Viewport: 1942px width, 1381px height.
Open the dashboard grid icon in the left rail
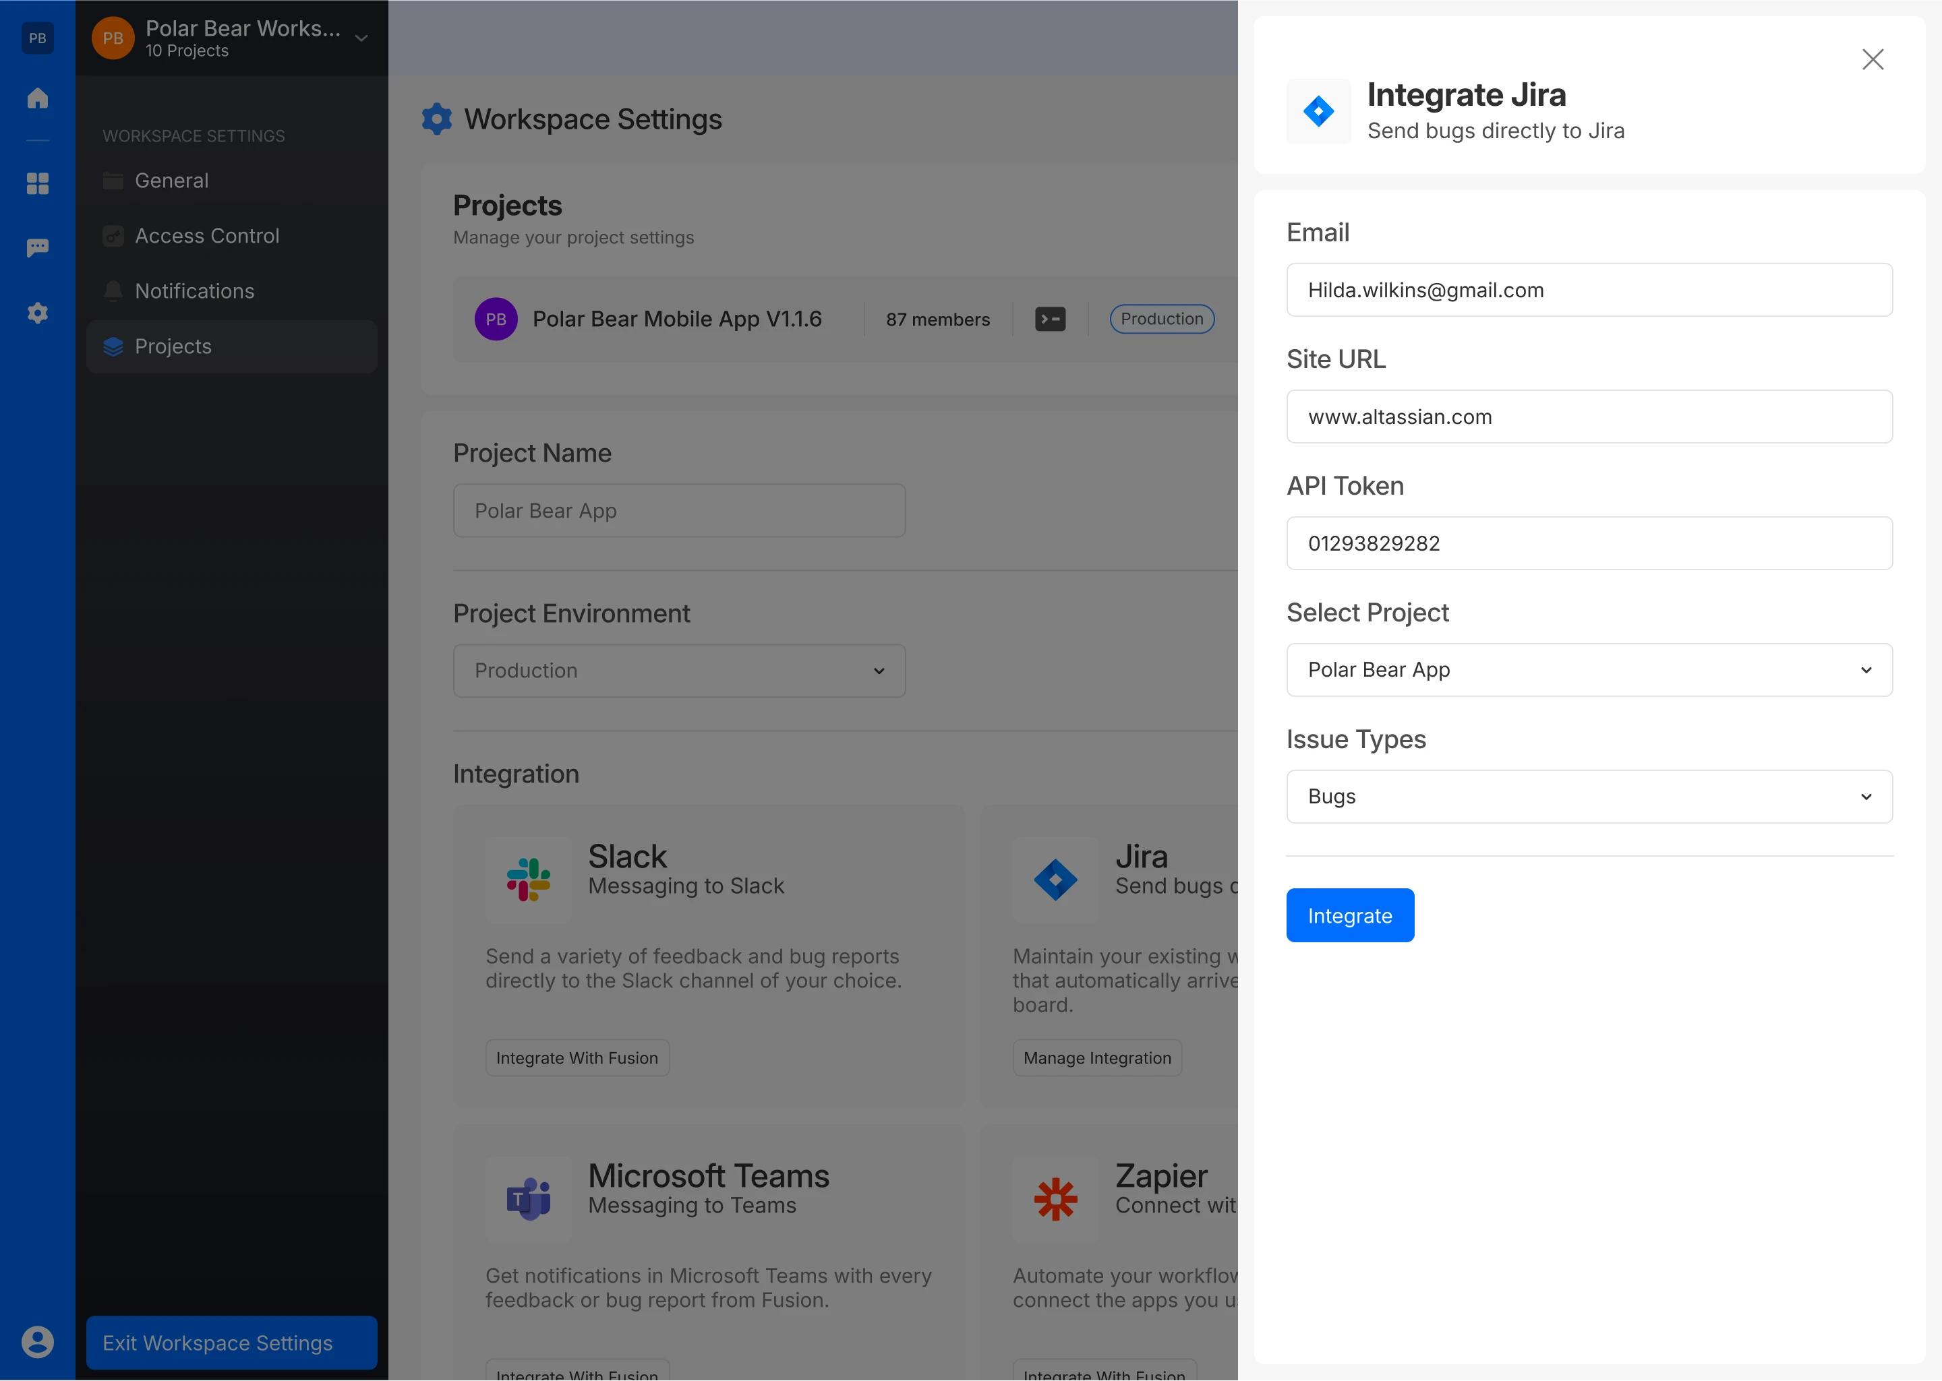coord(38,184)
